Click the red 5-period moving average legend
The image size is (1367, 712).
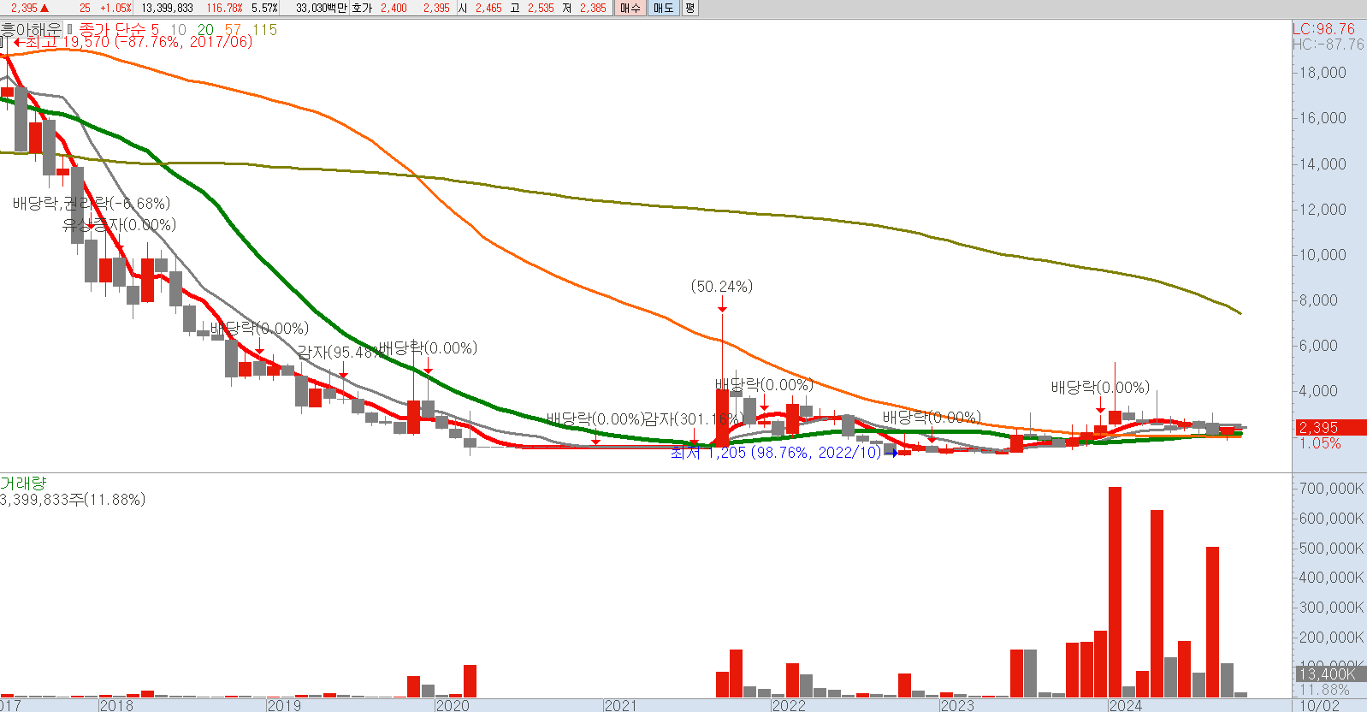155,30
